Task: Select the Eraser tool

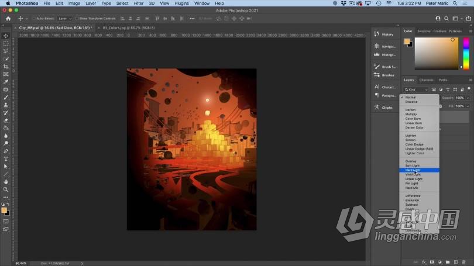Action: pyautogui.click(x=6, y=120)
